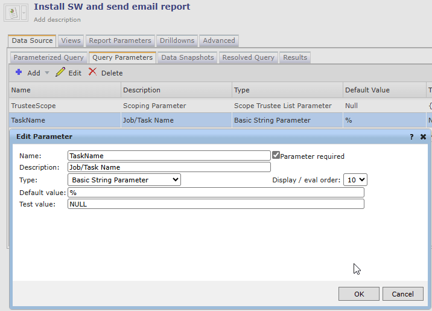Click into the Default value field
Screen dimensions: 432x311
pos(215,192)
